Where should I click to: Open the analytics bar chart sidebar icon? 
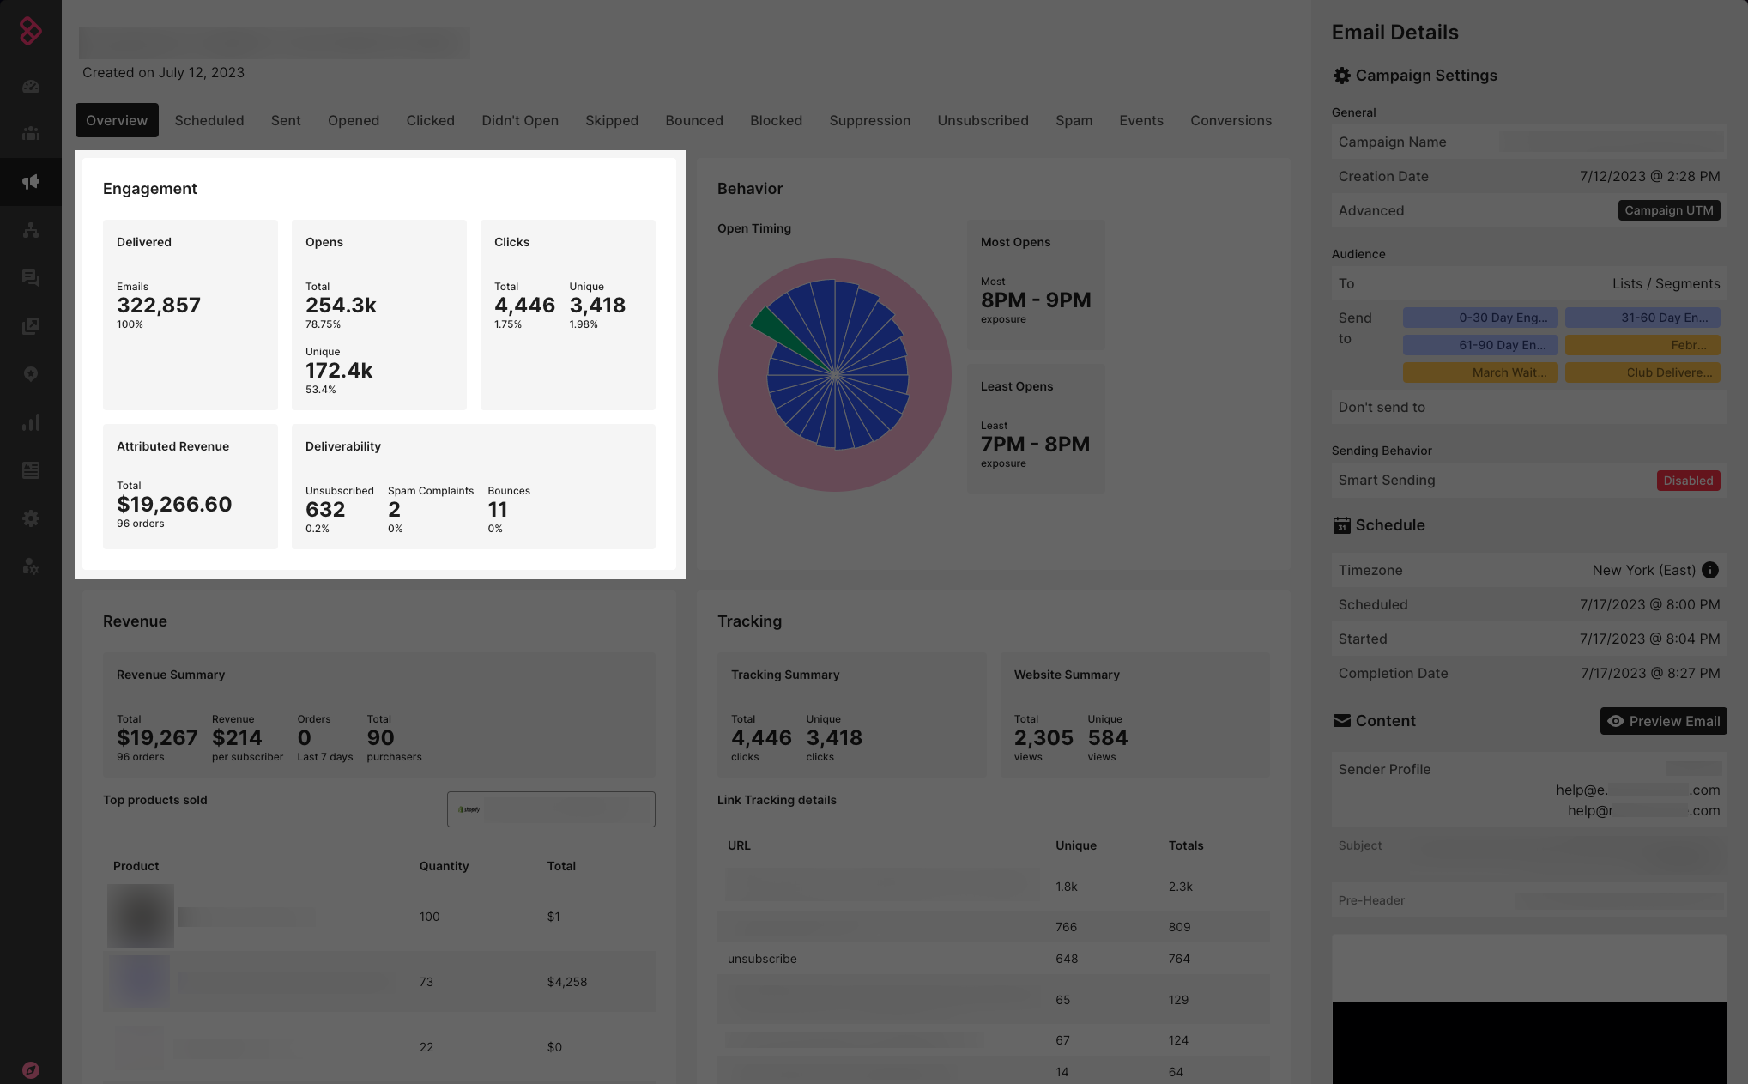pyautogui.click(x=31, y=422)
